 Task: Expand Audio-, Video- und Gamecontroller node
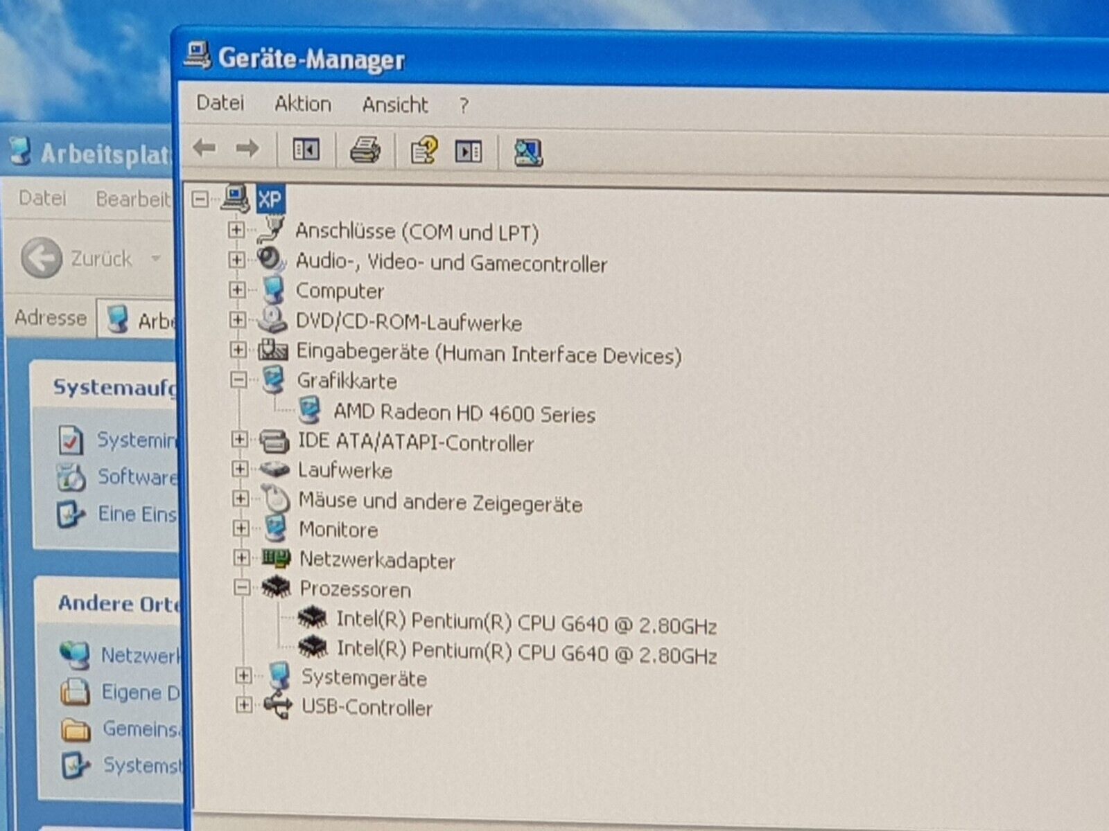point(237,260)
